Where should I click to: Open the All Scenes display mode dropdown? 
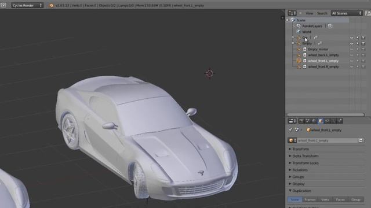pos(347,13)
